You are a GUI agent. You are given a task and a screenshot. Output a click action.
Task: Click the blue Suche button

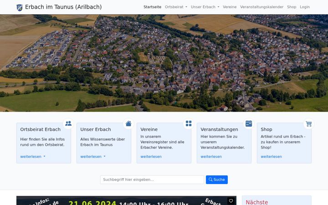click(217, 179)
